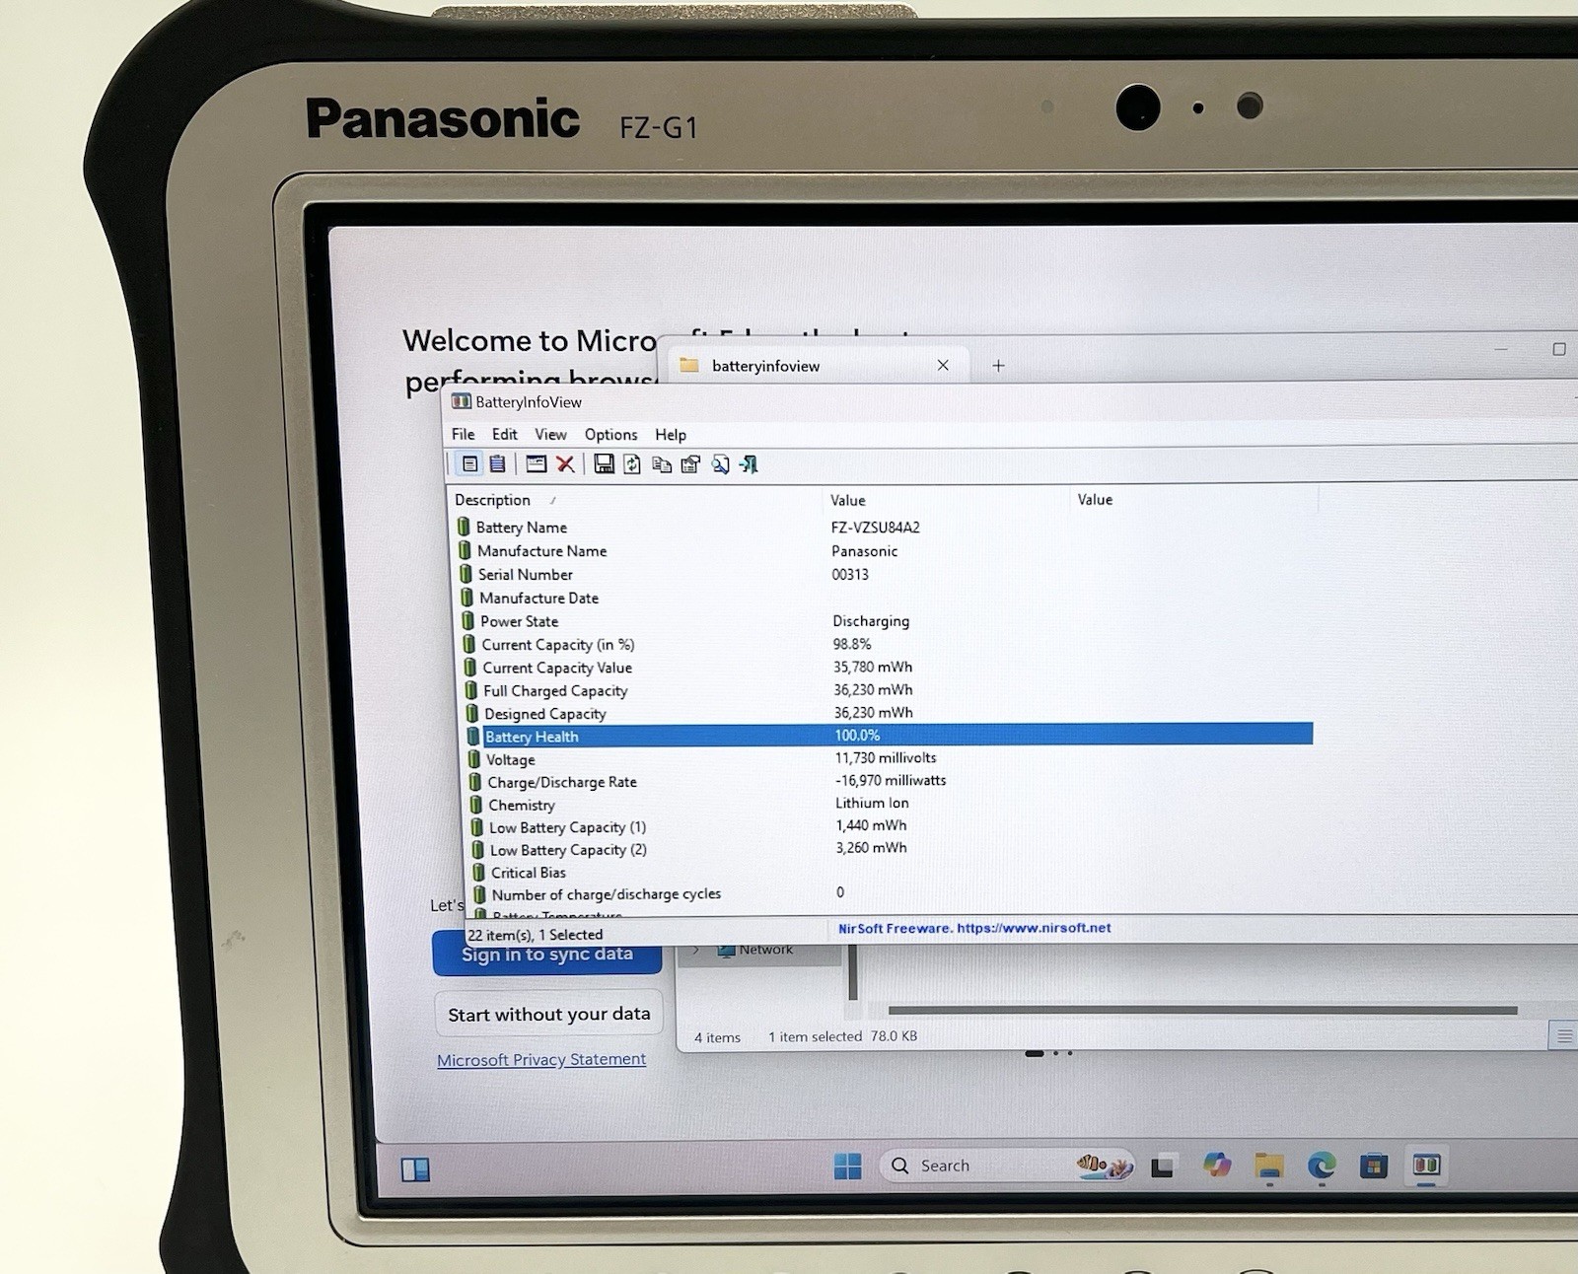Image resolution: width=1578 pixels, height=1274 pixels.
Task: Select the Full Charged Capacity row
Action: [x=889, y=690]
